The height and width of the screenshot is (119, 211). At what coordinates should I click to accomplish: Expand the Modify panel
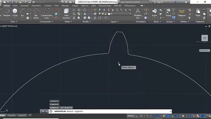[x=87, y=21]
